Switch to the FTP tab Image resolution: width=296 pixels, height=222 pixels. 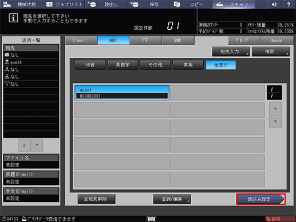145,41
